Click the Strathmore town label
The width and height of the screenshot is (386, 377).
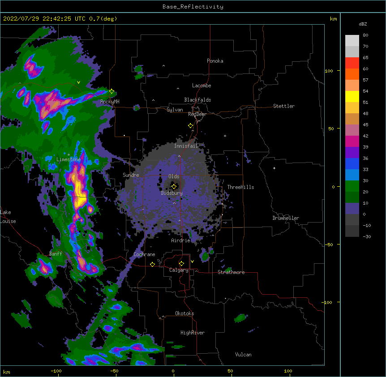[x=231, y=272]
